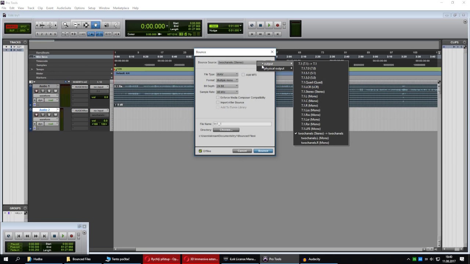
Task: Click Record in the main toolbar transport
Action: pos(278,25)
